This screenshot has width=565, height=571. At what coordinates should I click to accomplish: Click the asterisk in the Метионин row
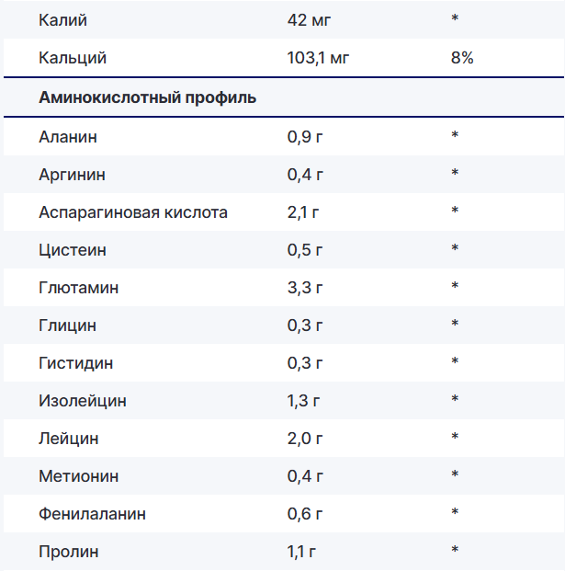455,475
